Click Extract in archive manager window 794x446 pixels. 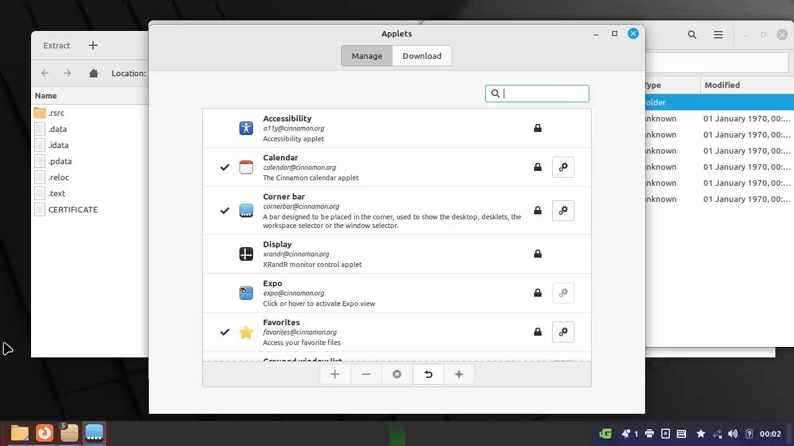click(x=56, y=45)
